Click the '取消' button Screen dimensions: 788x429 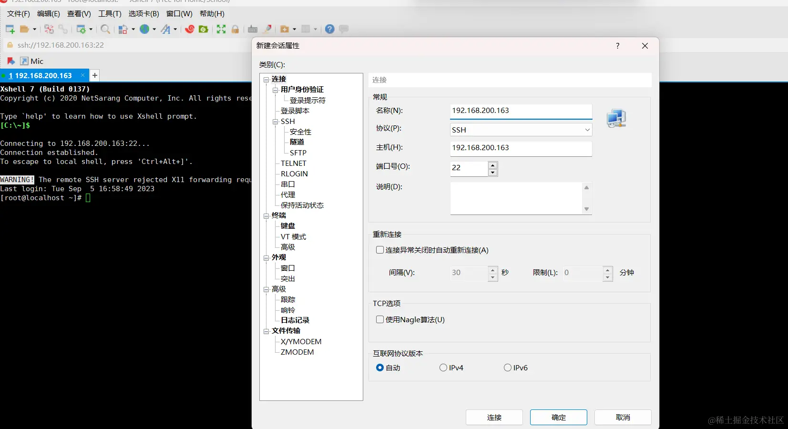(623, 418)
